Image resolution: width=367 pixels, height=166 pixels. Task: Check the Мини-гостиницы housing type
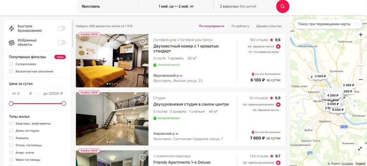click(x=11, y=160)
